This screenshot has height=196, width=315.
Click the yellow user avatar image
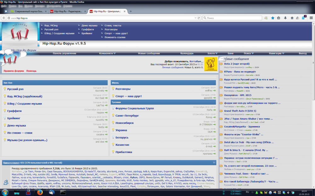tap(211, 64)
